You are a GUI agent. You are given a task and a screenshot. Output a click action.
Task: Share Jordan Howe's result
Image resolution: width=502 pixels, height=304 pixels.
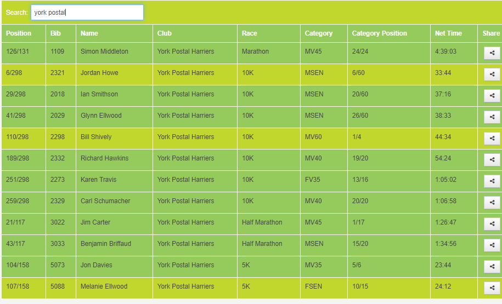[492, 74]
